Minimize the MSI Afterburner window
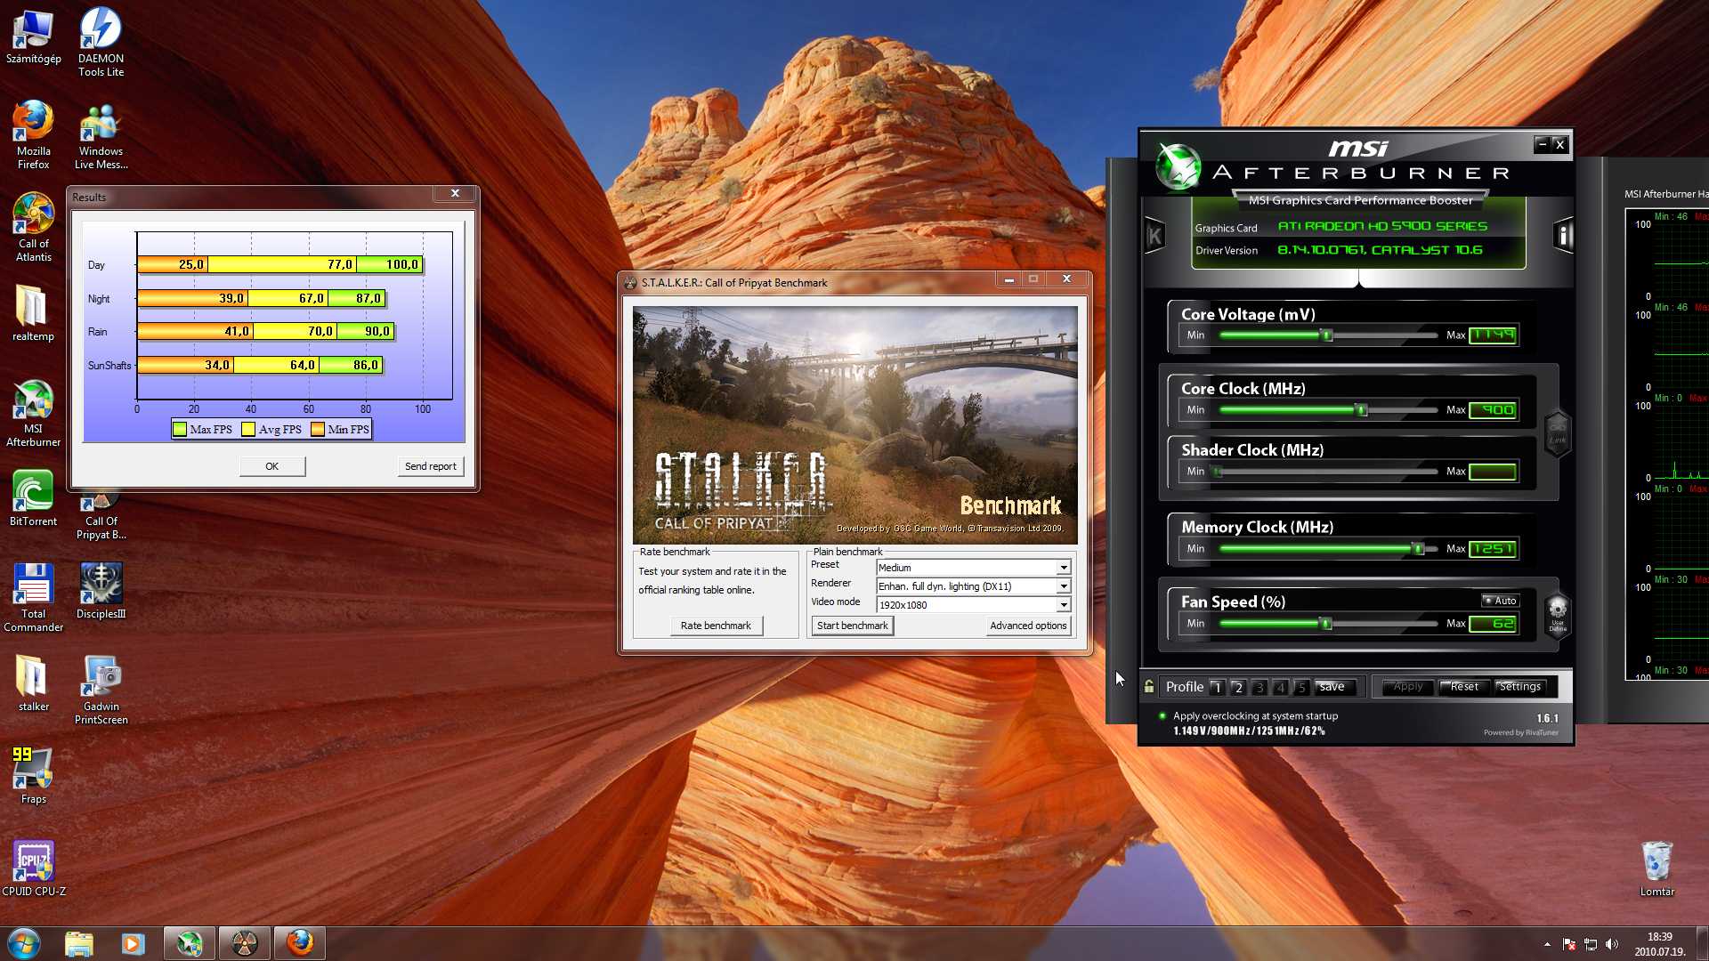This screenshot has width=1709, height=961. tap(1543, 144)
